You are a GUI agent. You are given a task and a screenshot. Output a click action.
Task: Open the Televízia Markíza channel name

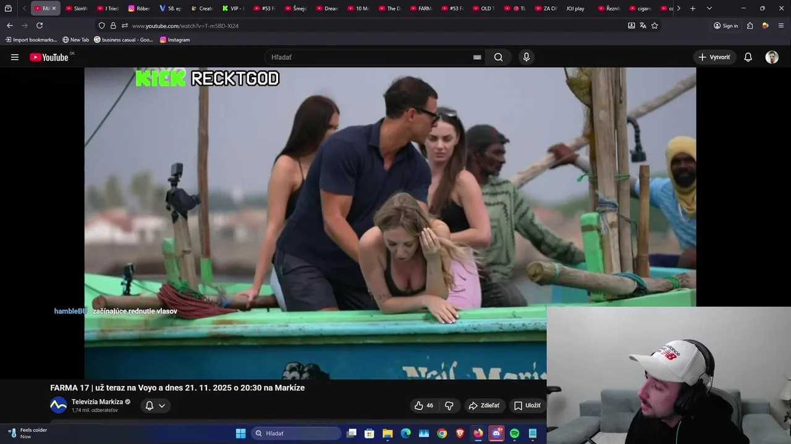(97, 401)
